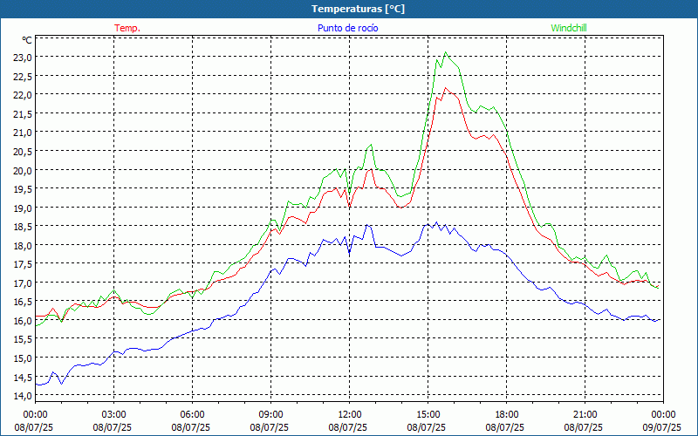Choose the 12:00 time axis label
Viewport: 698px width, 436px height.
(x=349, y=414)
